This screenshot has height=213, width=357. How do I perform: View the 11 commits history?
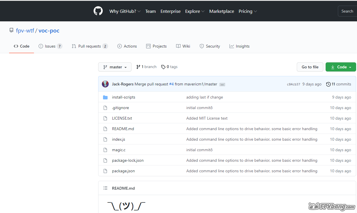pos(339,84)
